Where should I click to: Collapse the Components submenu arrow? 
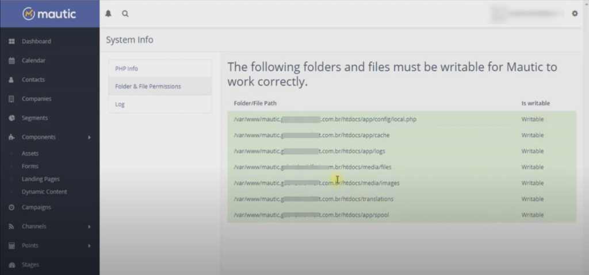89,137
